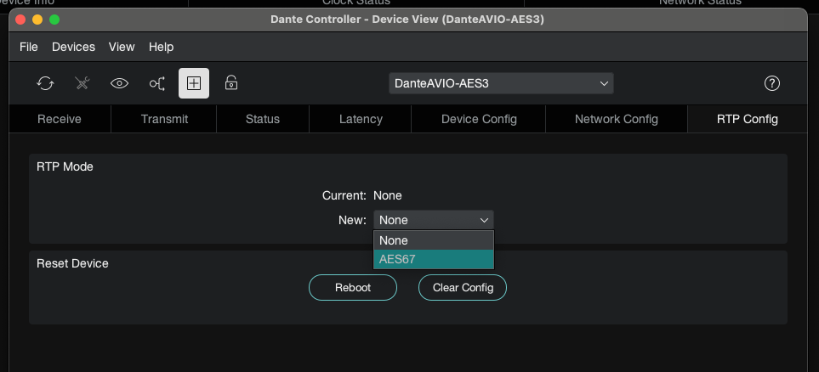Screen dimensions: 819x372
Task: Click the Refresh device icon in toolbar
Action: (x=45, y=83)
